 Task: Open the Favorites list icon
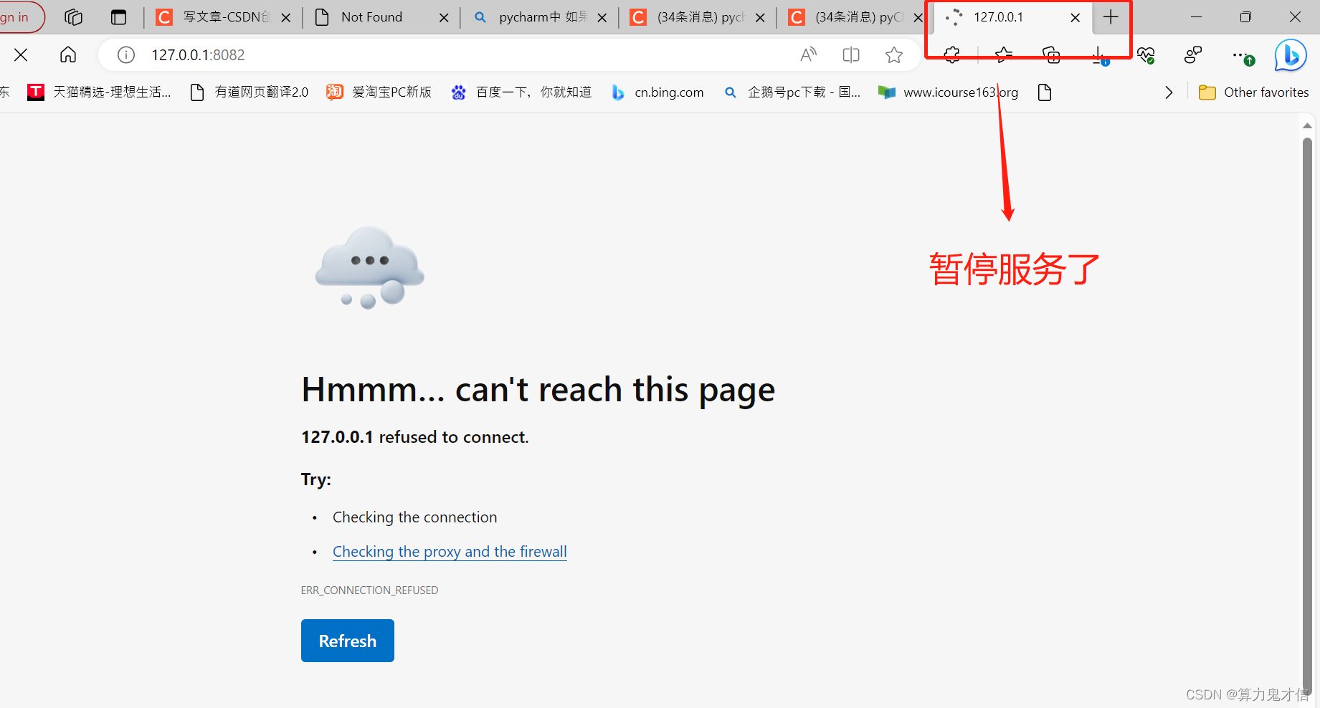(1003, 54)
